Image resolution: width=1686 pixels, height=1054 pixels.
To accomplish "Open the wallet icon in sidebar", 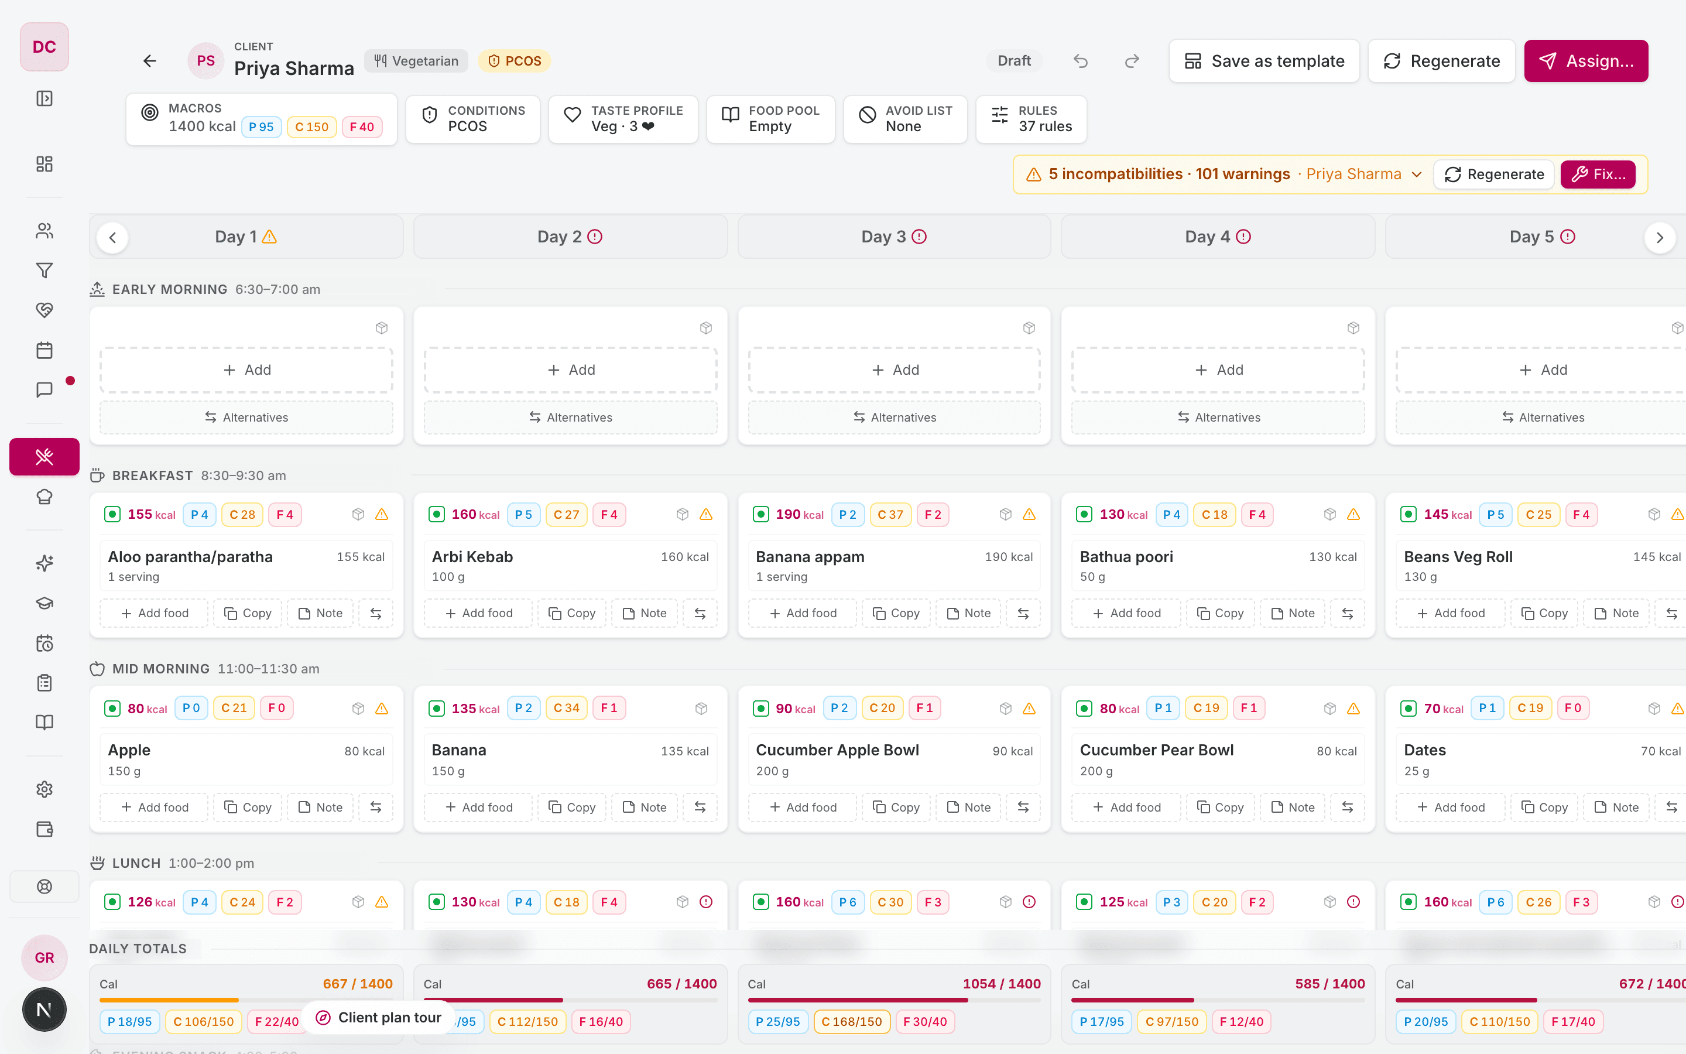I will click(x=44, y=829).
